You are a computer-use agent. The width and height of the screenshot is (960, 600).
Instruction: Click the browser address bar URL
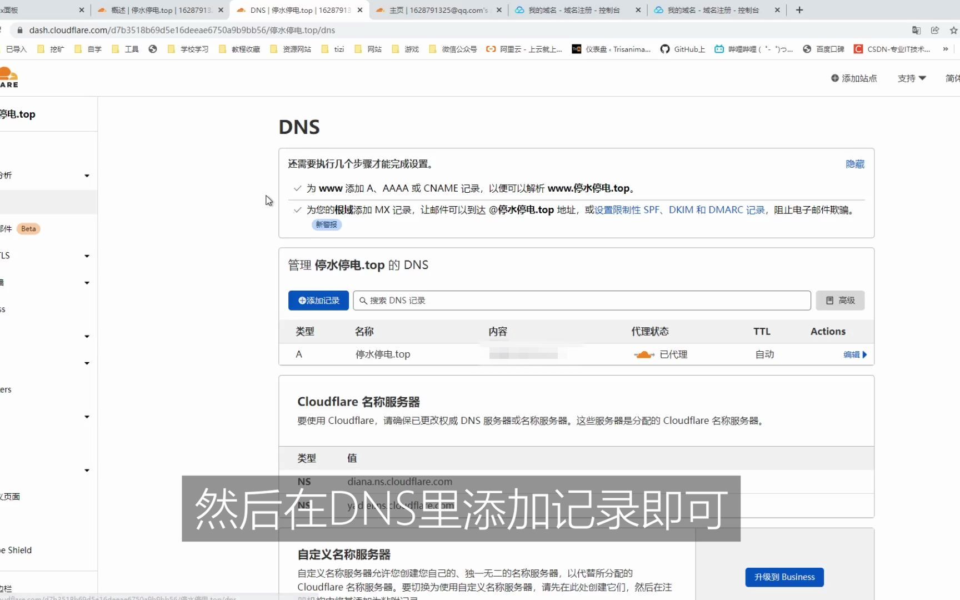coord(182,30)
